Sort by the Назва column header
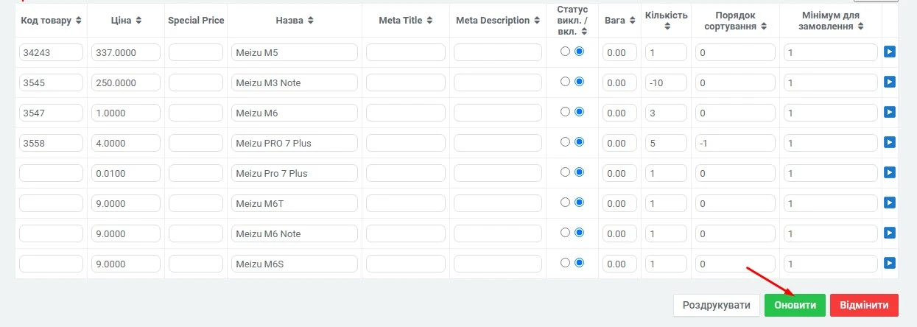 (x=295, y=21)
